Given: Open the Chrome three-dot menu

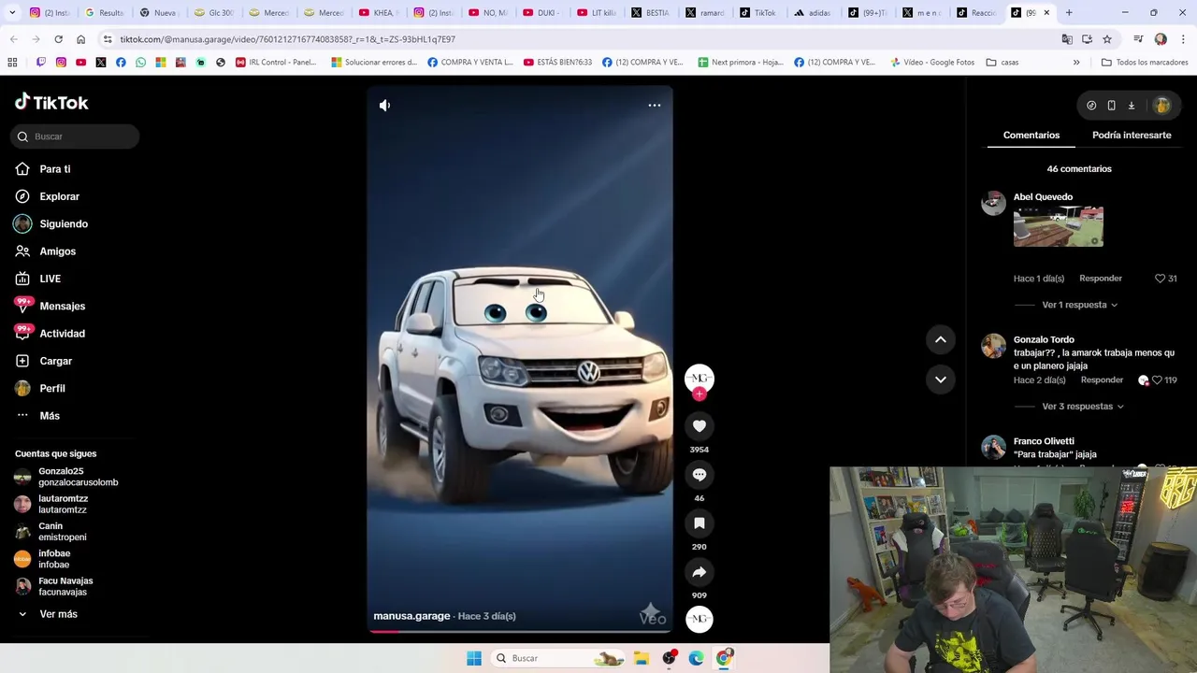Looking at the screenshot, I should point(1183,39).
